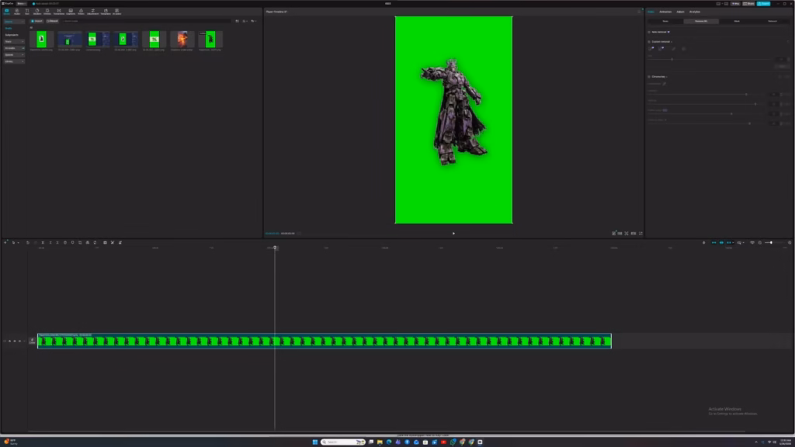Expand the Import category dropdown in sidebar
795x447 pixels.
[14, 22]
